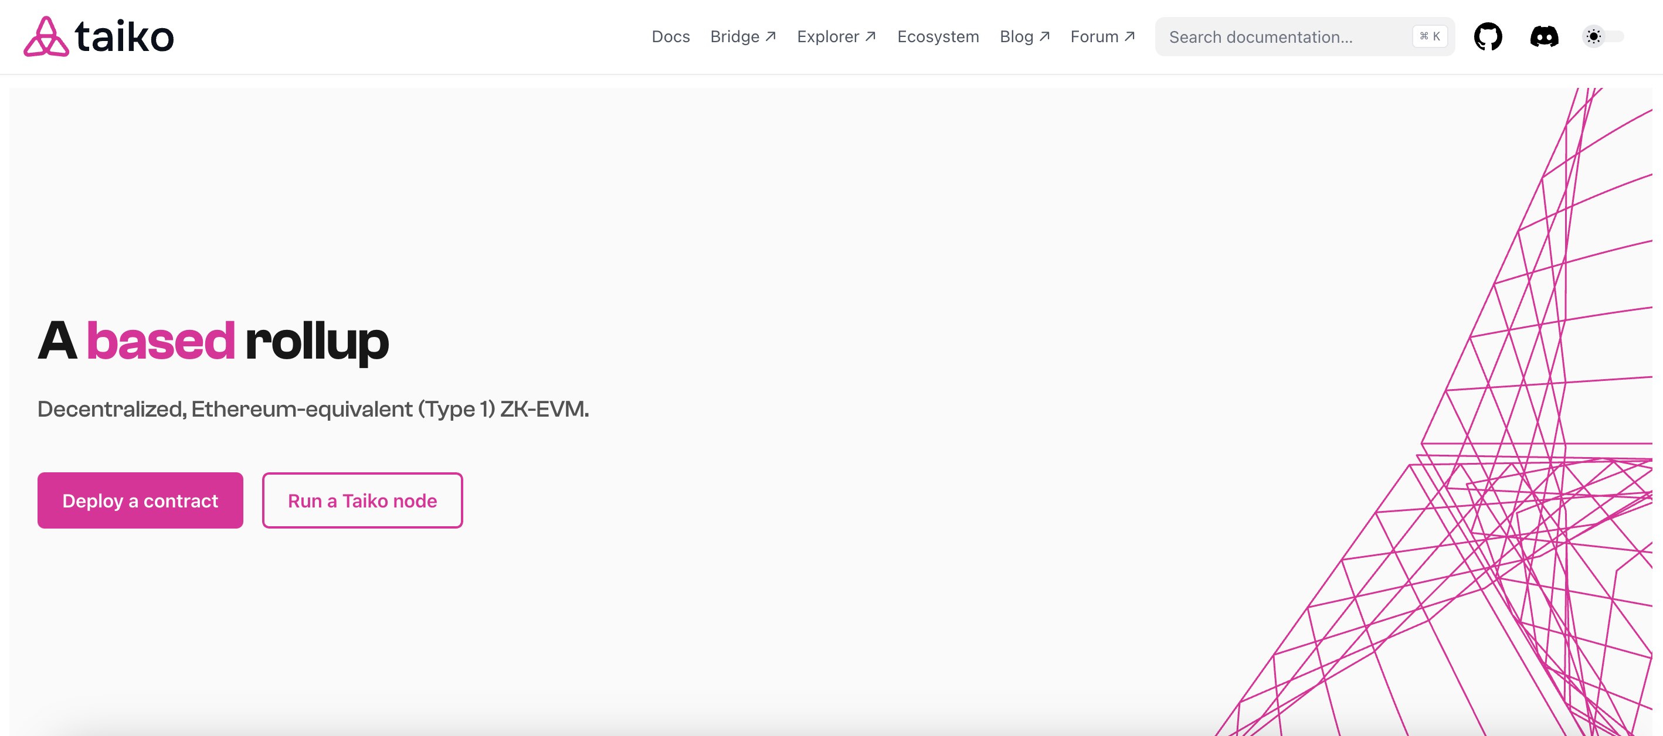The image size is (1663, 736).
Task: Focus the Search documentation field
Action: coord(1305,37)
